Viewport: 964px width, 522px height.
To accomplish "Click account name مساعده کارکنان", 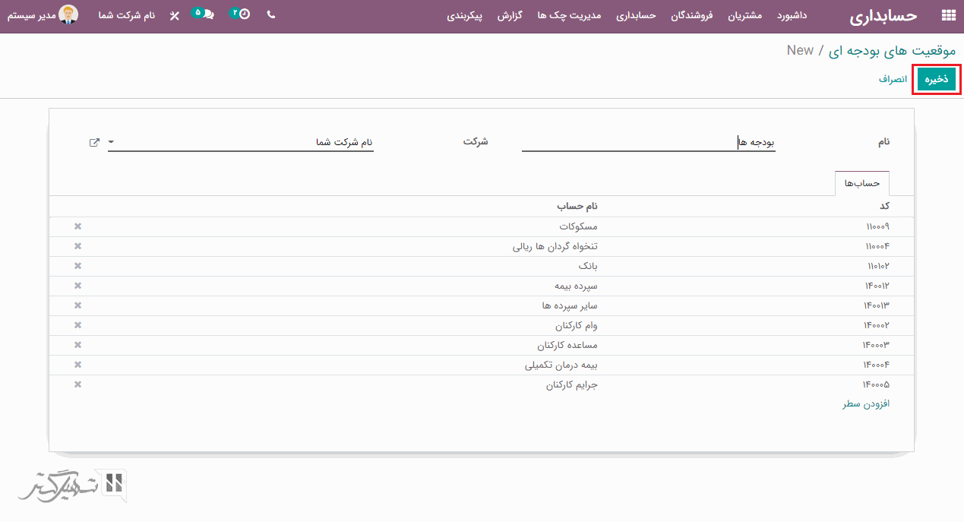I will tap(567, 345).
